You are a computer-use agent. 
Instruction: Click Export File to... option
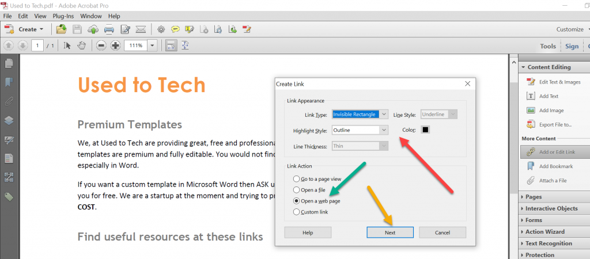[549, 124]
